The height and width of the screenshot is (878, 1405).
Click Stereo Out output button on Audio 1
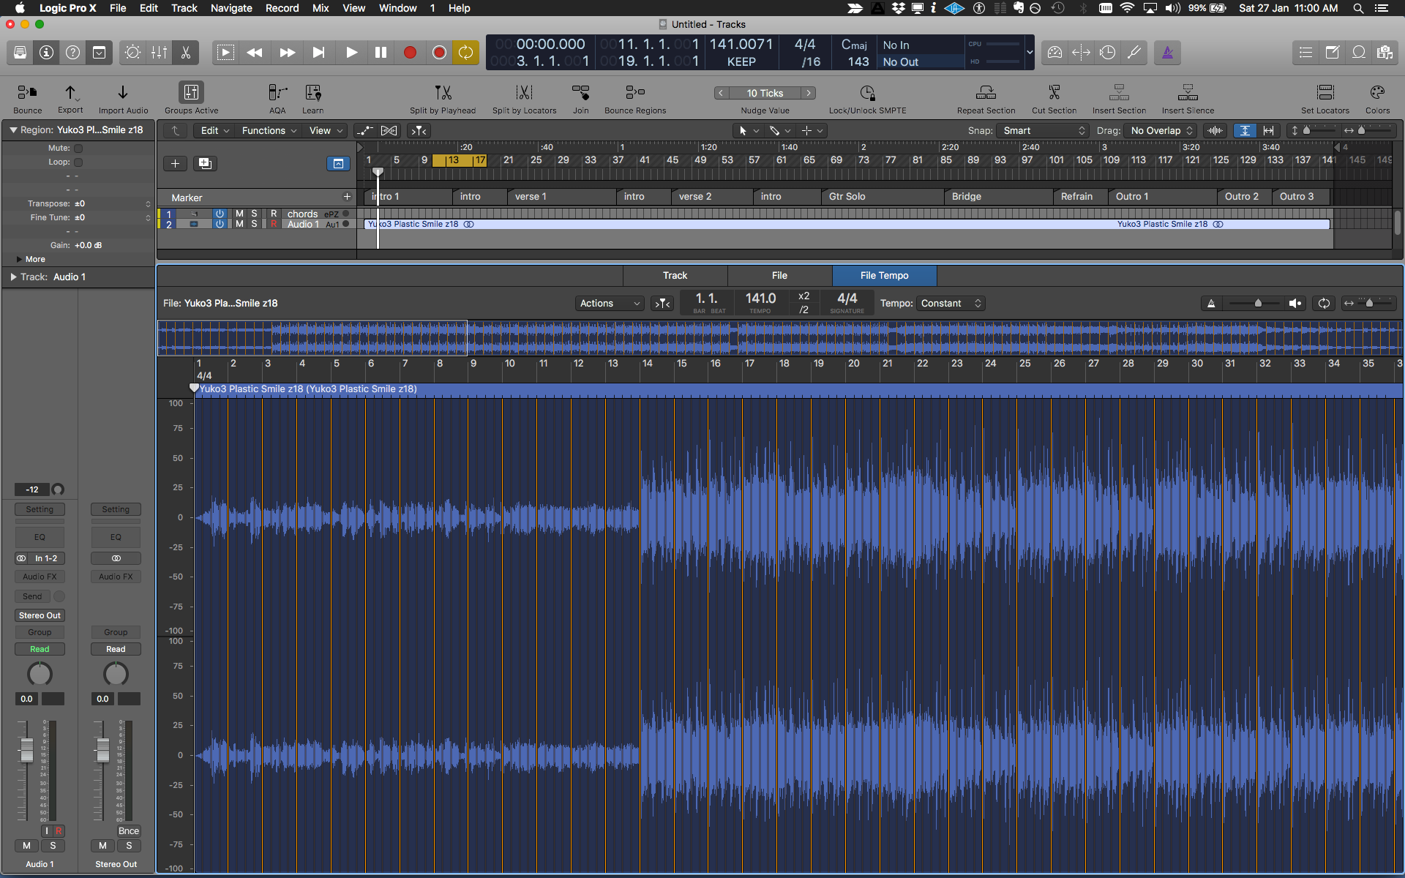point(40,616)
